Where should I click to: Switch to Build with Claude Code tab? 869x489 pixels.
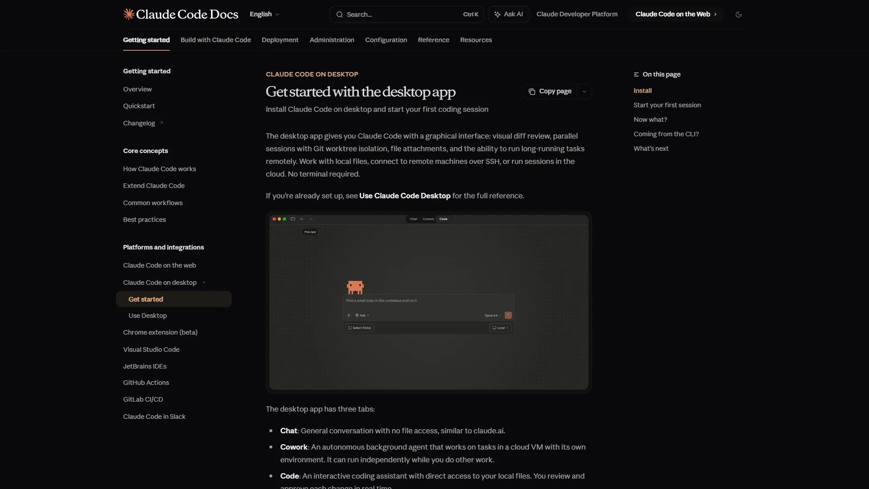click(215, 40)
